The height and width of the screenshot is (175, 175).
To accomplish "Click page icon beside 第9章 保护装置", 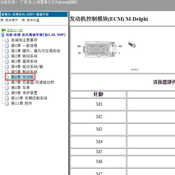I will click(x=7, y=93).
